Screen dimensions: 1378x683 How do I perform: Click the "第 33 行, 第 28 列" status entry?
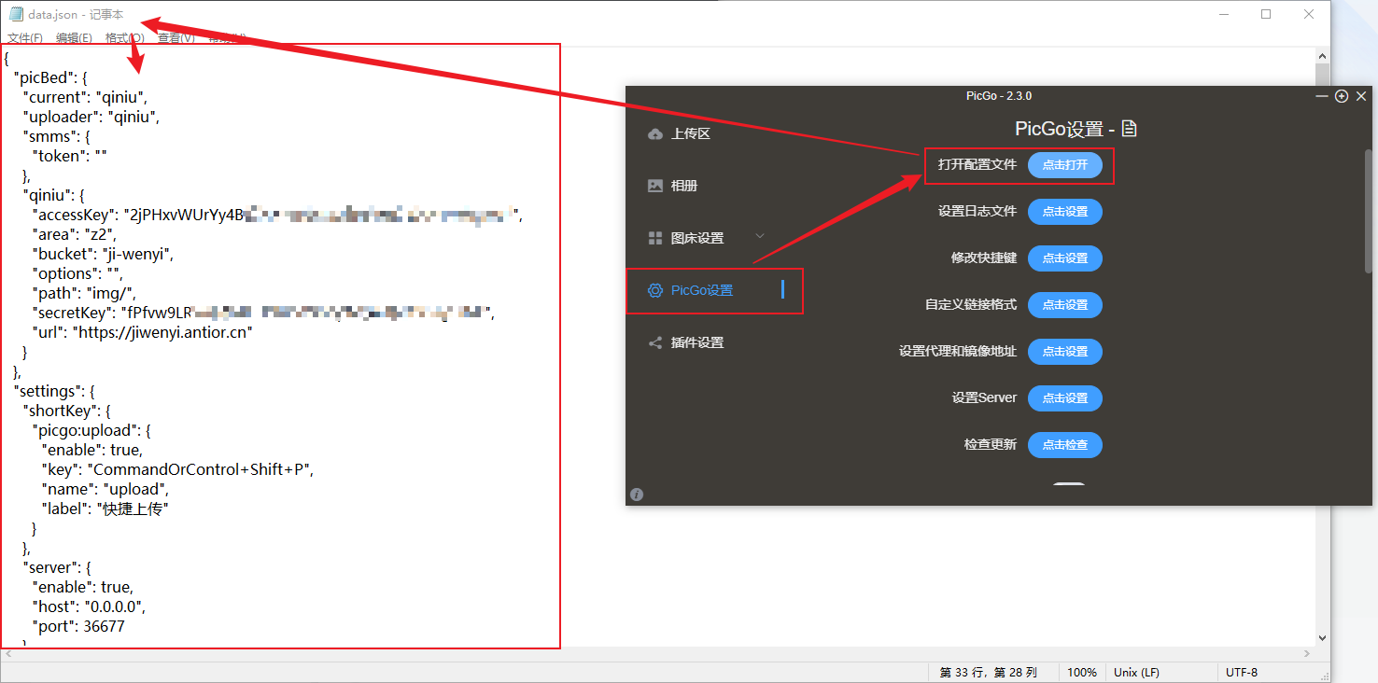(988, 673)
